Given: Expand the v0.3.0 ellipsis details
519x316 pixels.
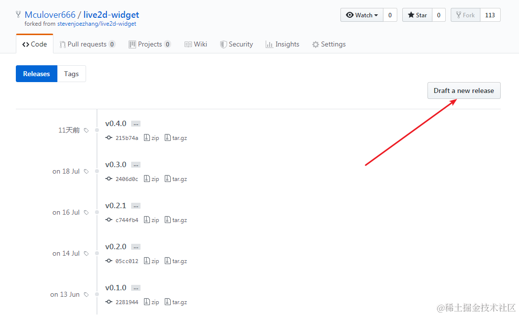Looking at the screenshot, I should 136,165.
